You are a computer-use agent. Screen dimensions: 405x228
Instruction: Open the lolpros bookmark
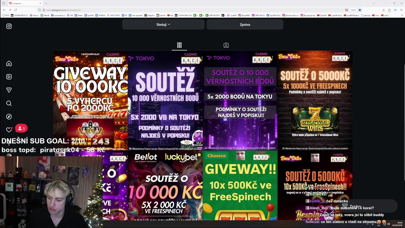coord(34,15)
